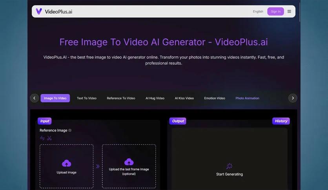Click the Sign In button
Image resolution: width=328 pixels, height=190 pixels.
coord(275,11)
